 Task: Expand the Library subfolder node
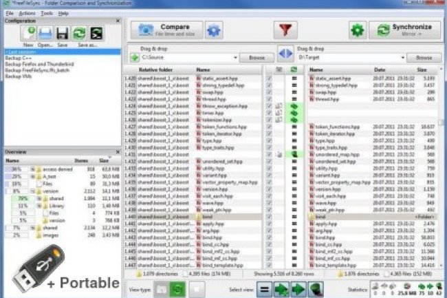pos(39,206)
